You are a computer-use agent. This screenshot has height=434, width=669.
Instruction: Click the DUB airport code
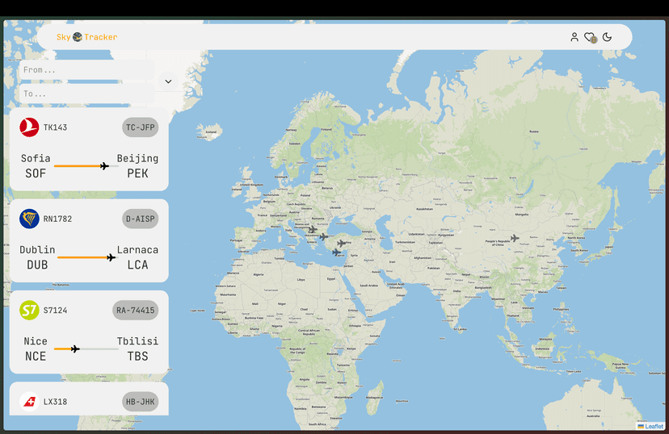37,265
